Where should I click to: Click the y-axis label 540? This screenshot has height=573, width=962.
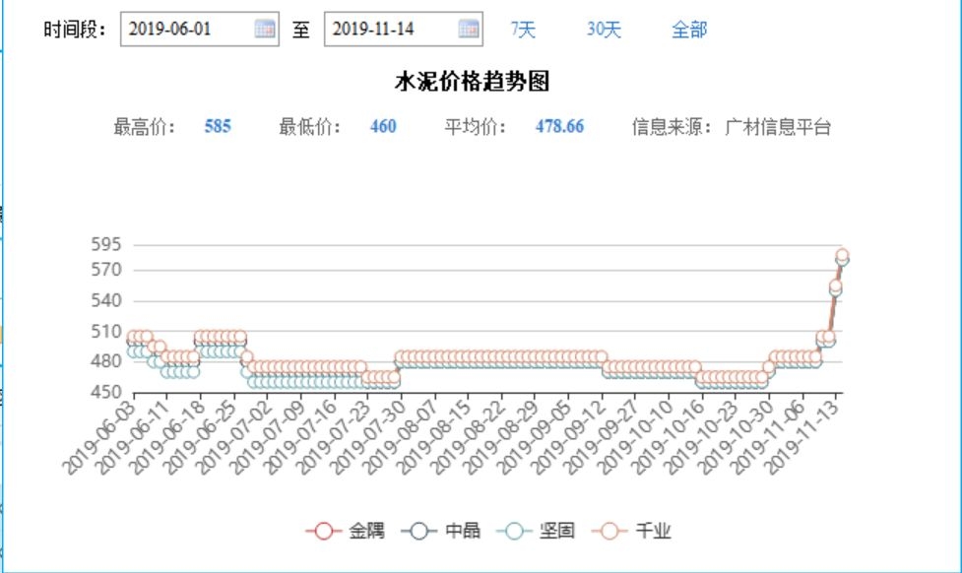coord(106,300)
